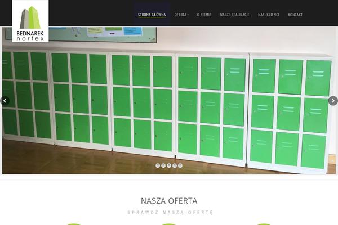Click Sprawdź naszą ofertę subtitle
Screen dimensions: 338x225
point(170,212)
